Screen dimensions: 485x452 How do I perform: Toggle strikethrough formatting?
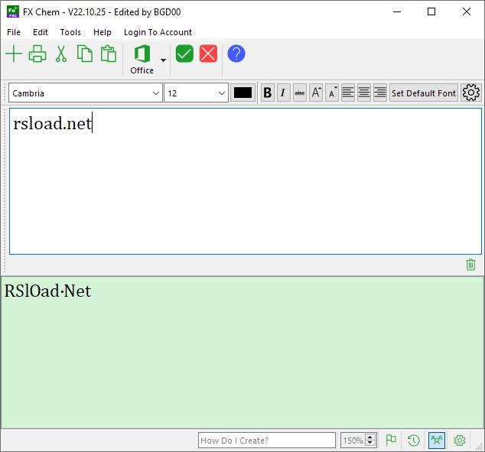coord(299,93)
